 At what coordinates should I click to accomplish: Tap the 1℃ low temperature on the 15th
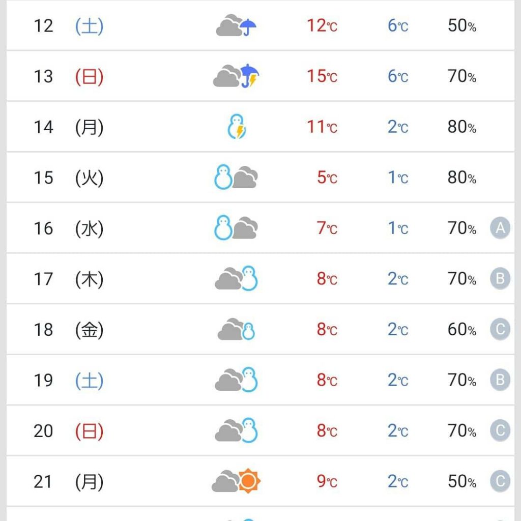click(x=398, y=178)
